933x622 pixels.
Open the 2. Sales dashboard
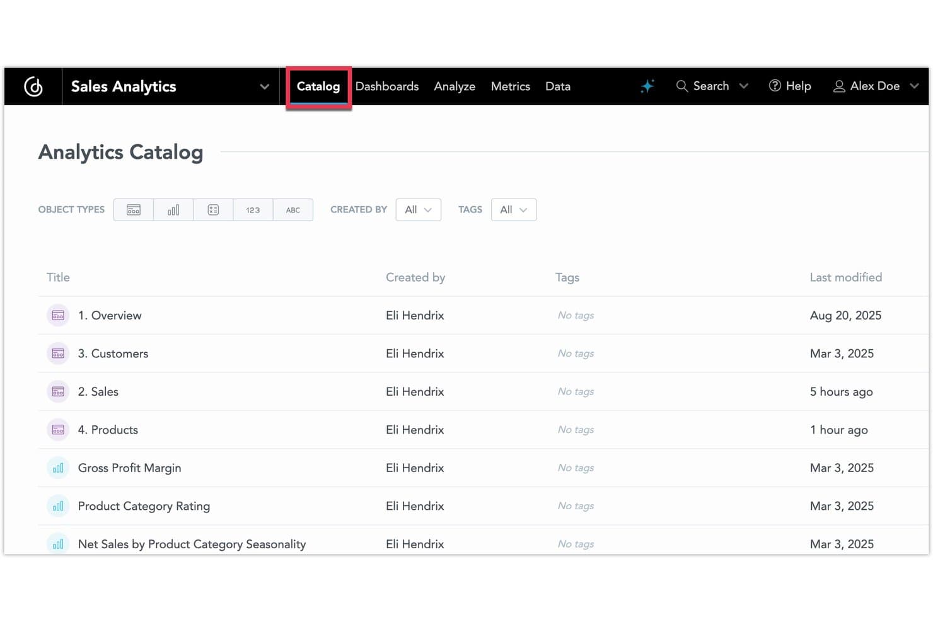(x=98, y=391)
